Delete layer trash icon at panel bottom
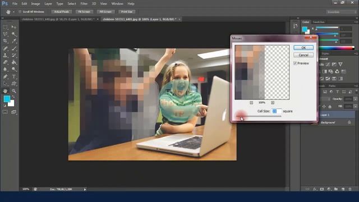359x202 pixels. [x=350, y=189]
